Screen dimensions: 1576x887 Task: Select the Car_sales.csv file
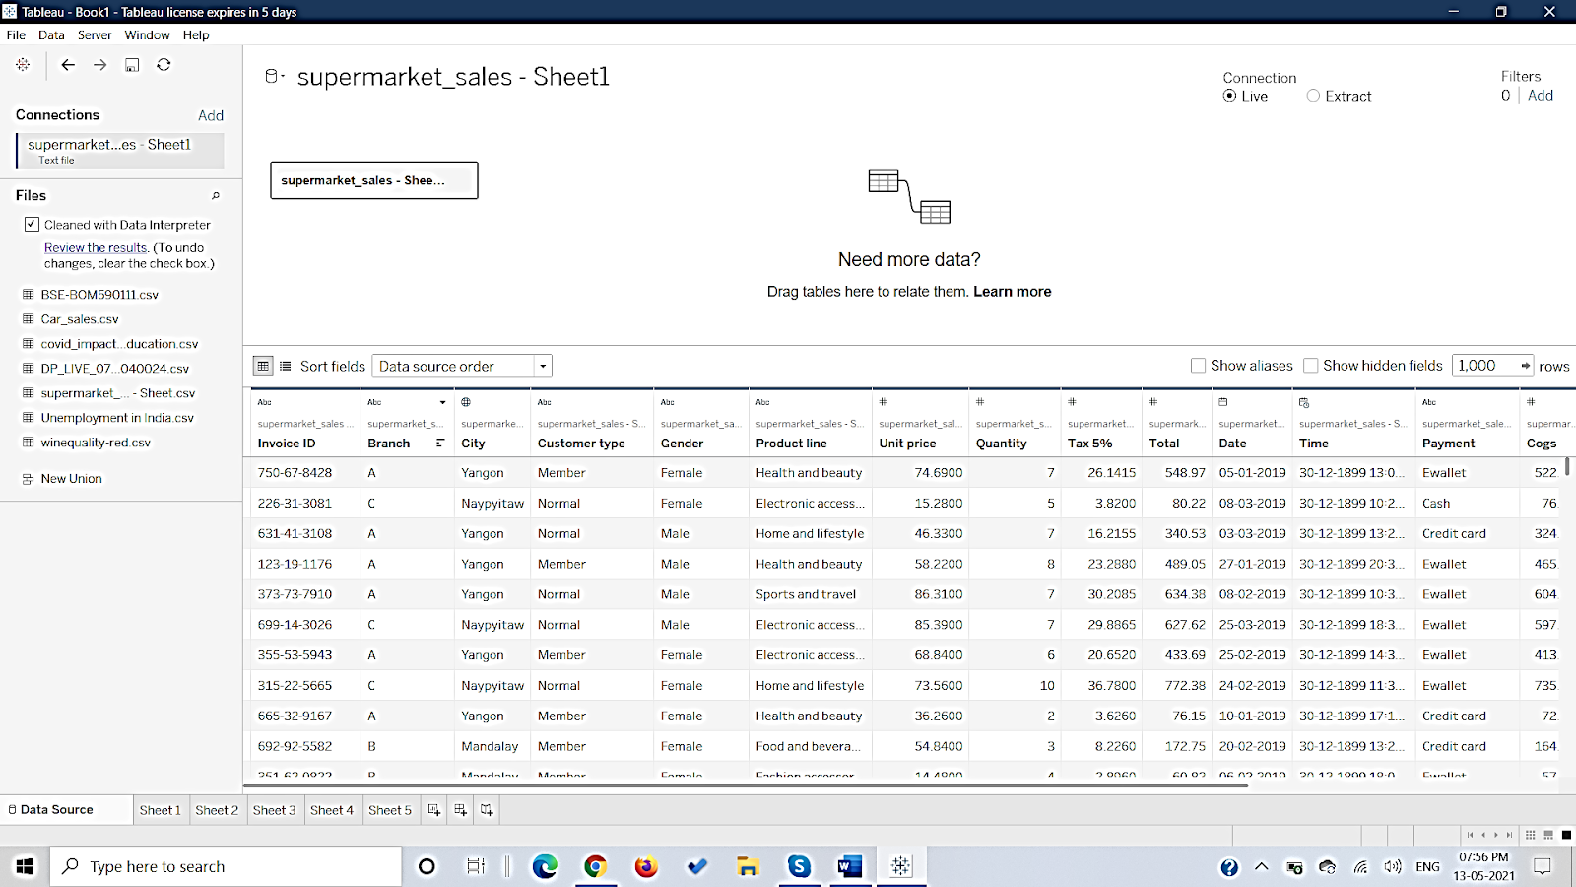tap(80, 319)
